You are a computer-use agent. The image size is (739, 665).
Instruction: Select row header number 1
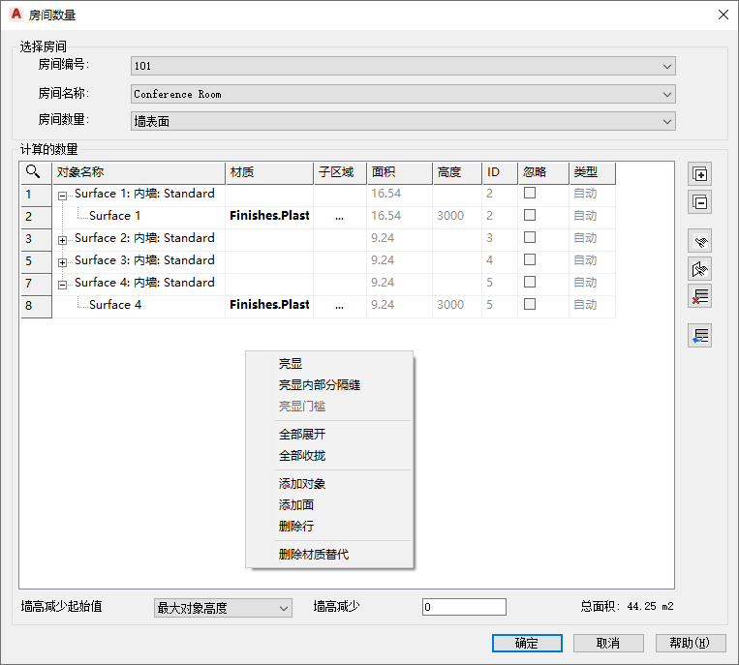pyautogui.click(x=36, y=195)
